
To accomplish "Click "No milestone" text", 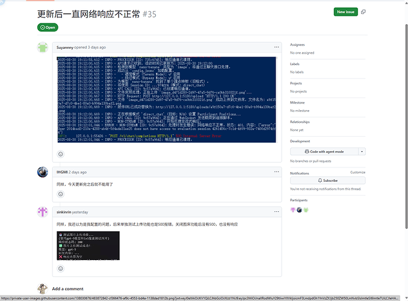I will 300,111.
